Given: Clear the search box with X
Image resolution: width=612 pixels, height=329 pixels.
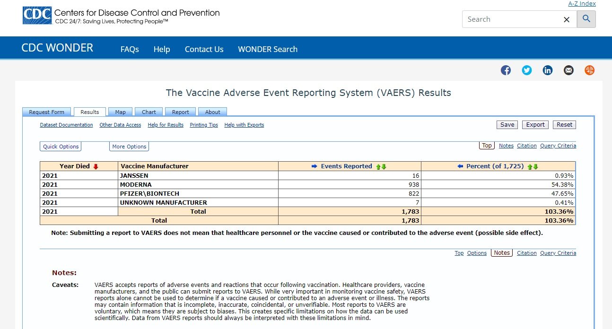Looking at the screenshot, I should point(566,19).
